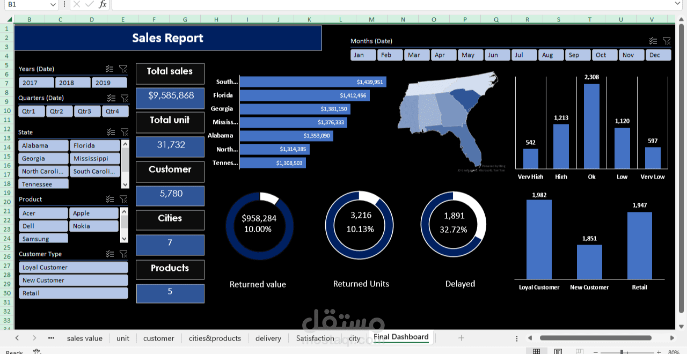Click the macro recording icon in status bar
The image size is (687, 354).
pos(37,351)
